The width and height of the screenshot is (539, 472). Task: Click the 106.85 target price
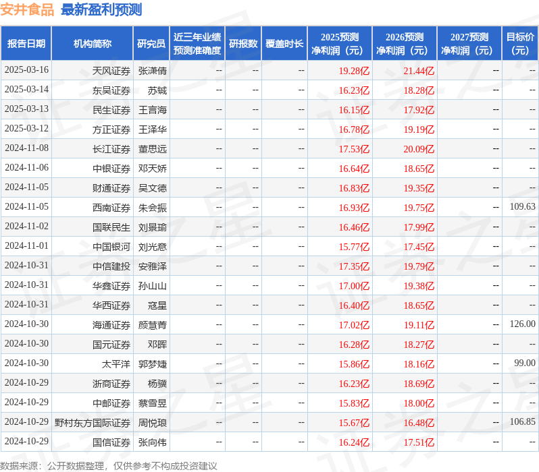tap(523, 421)
